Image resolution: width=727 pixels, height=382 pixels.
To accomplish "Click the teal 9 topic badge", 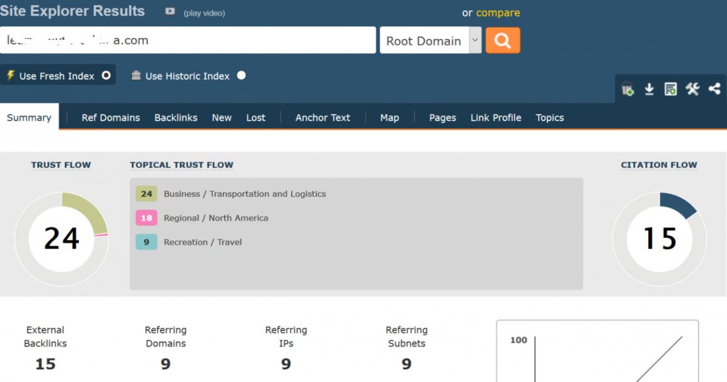I will [147, 242].
